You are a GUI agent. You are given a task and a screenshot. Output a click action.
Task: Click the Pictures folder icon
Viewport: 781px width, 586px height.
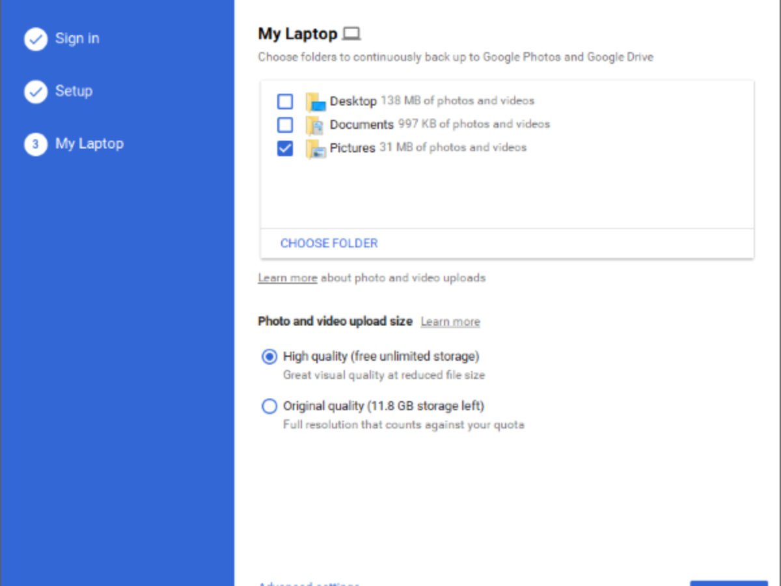tap(316, 149)
